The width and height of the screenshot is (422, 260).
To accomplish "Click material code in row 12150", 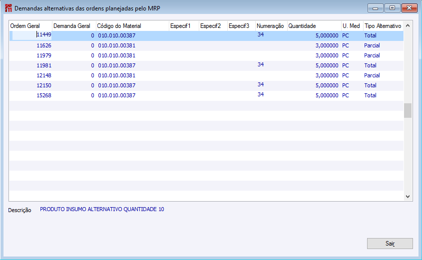I will (116, 85).
